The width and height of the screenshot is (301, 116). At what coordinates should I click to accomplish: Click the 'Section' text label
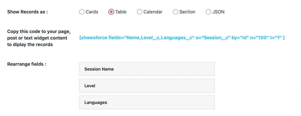187,12
